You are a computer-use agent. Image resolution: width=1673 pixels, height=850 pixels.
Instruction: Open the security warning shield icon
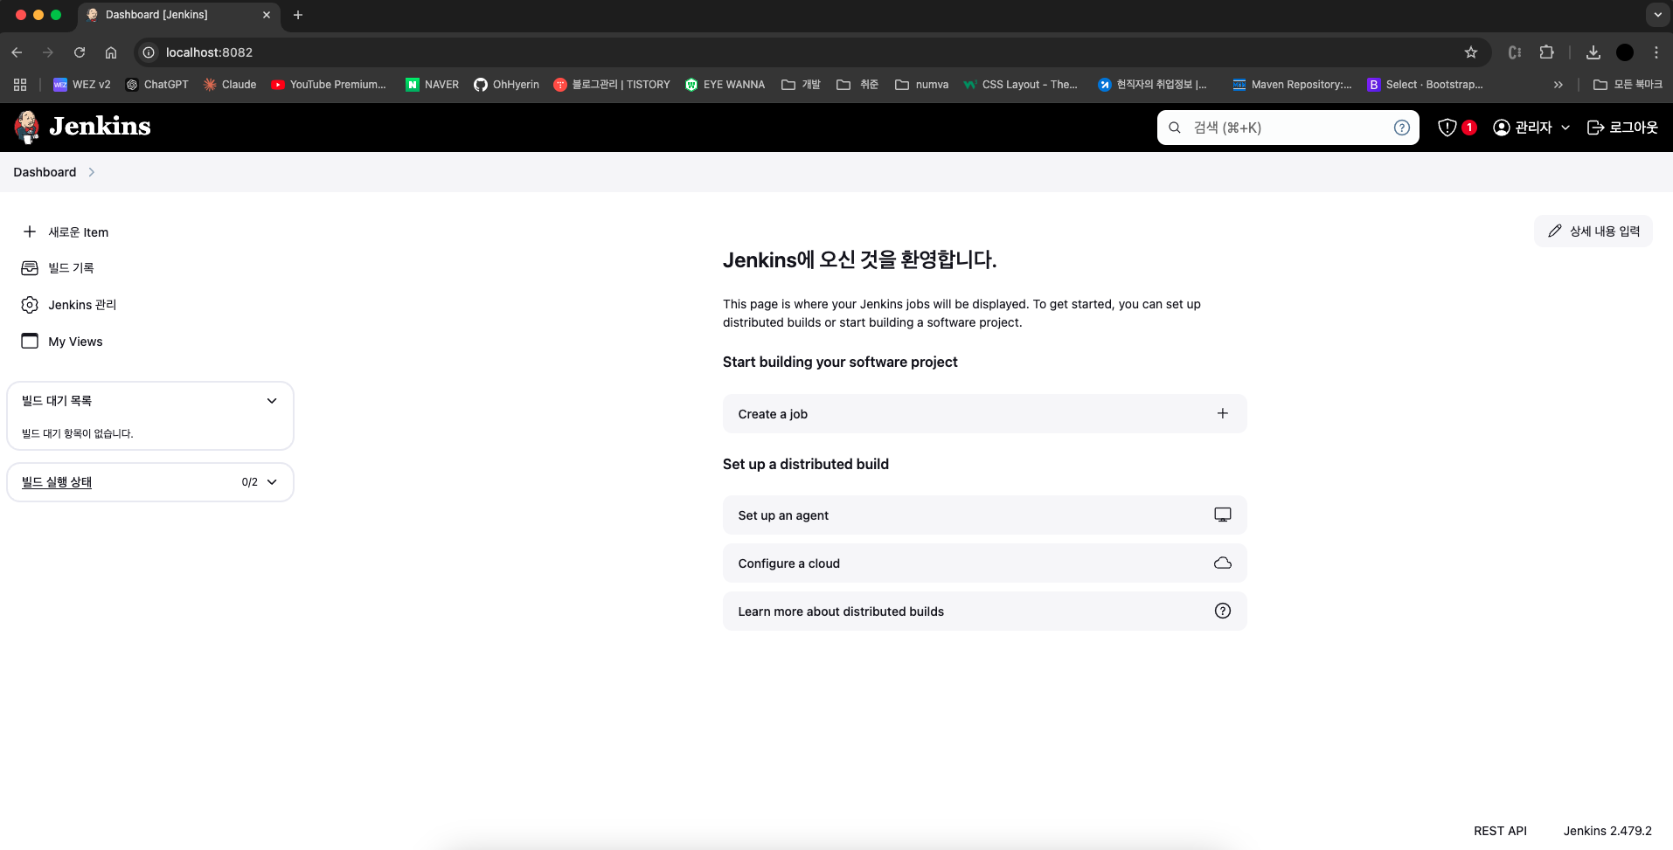pos(1447,128)
